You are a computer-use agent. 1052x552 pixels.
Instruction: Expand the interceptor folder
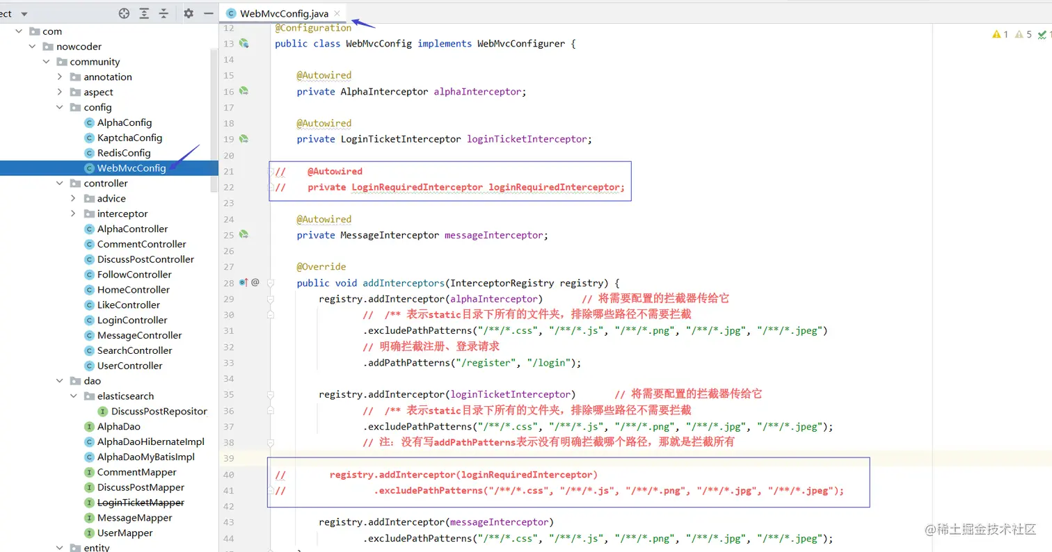point(73,214)
